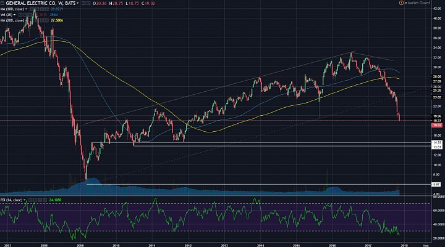Click the 2018 label on time axis

coord(404,245)
